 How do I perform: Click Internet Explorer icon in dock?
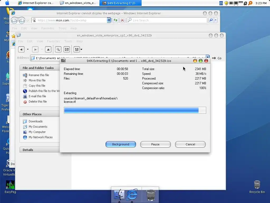point(132,194)
